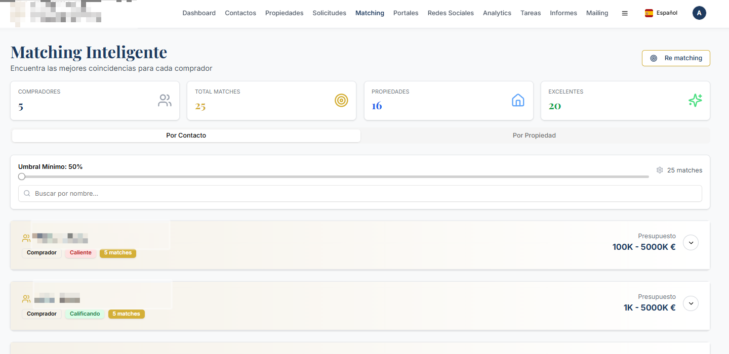The height and width of the screenshot is (354, 729).
Task: Click the green number 20 in Excelentes card
Action: click(555, 106)
